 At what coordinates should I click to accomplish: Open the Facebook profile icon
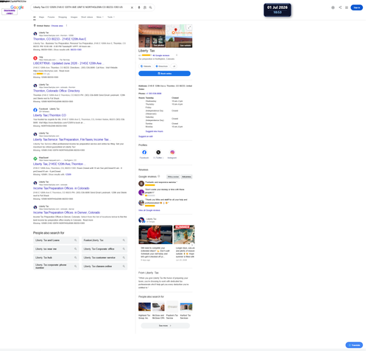(144, 153)
